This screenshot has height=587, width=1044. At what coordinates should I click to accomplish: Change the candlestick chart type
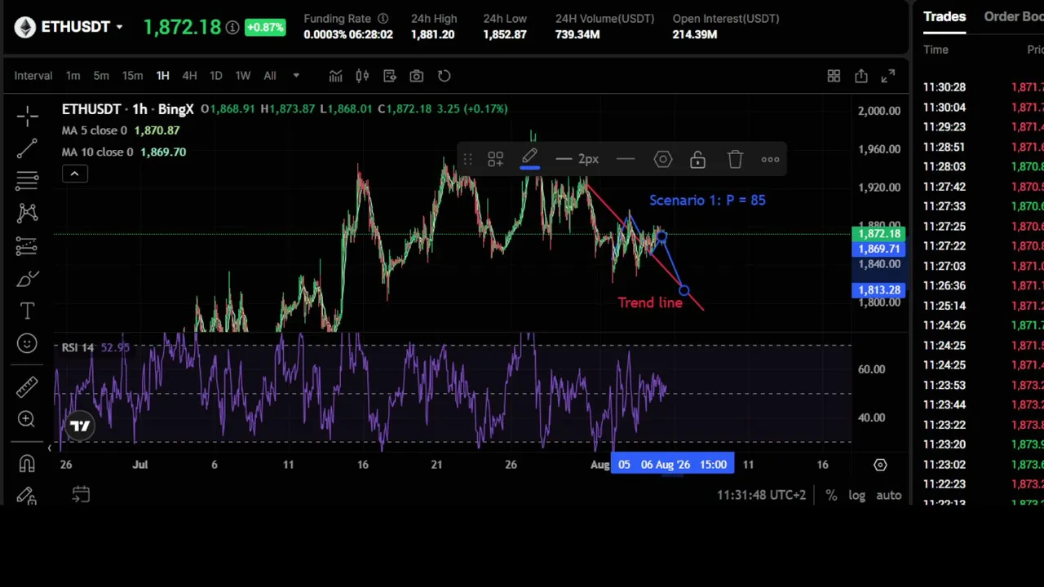362,76
